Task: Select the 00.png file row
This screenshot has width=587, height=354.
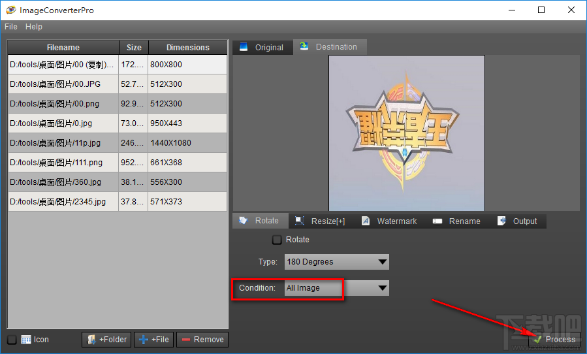Action: click(x=118, y=104)
